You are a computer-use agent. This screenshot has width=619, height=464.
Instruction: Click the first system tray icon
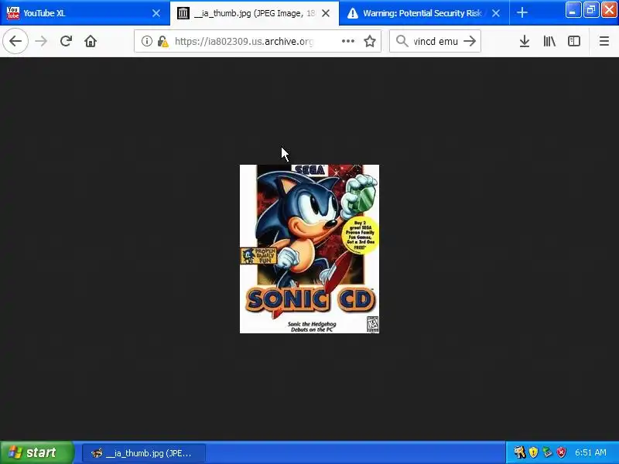(519, 452)
